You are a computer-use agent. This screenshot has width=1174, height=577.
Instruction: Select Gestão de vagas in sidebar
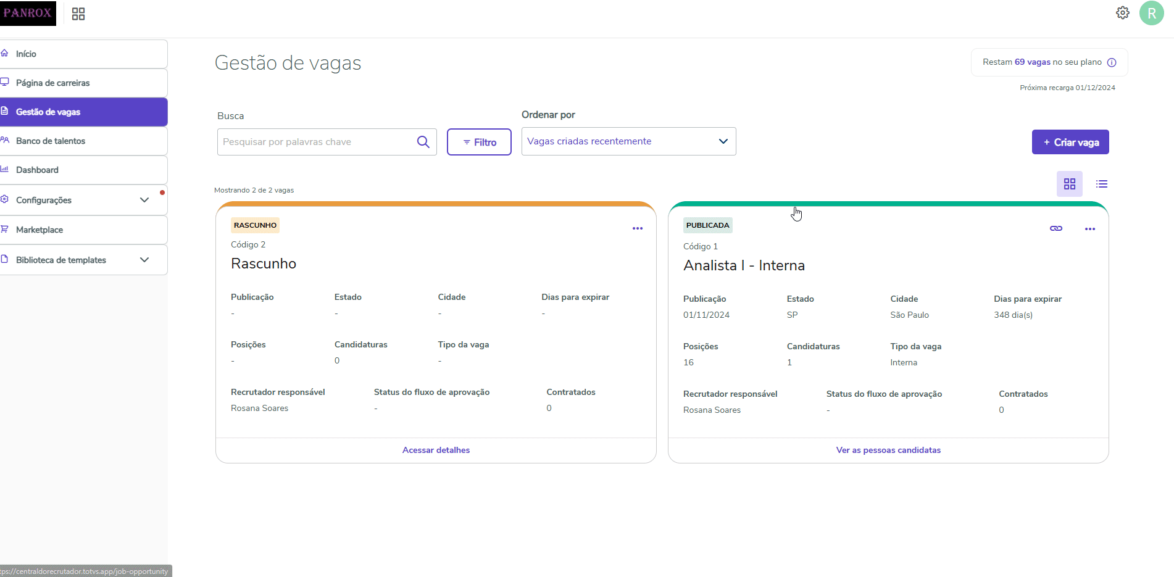(x=83, y=112)
